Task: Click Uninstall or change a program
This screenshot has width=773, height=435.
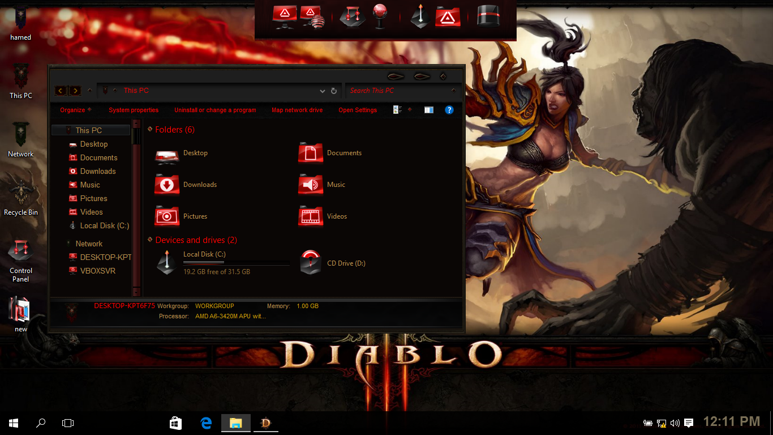Action: (215, 110)
